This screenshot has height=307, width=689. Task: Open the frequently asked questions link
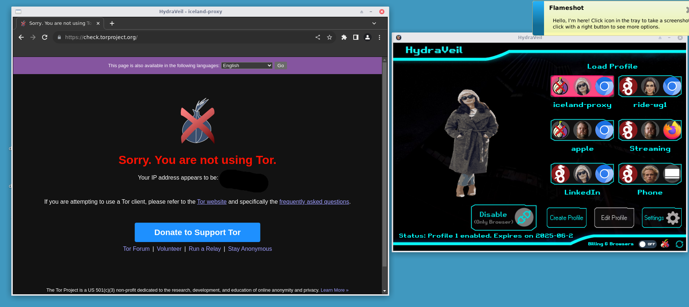(314, 202)
